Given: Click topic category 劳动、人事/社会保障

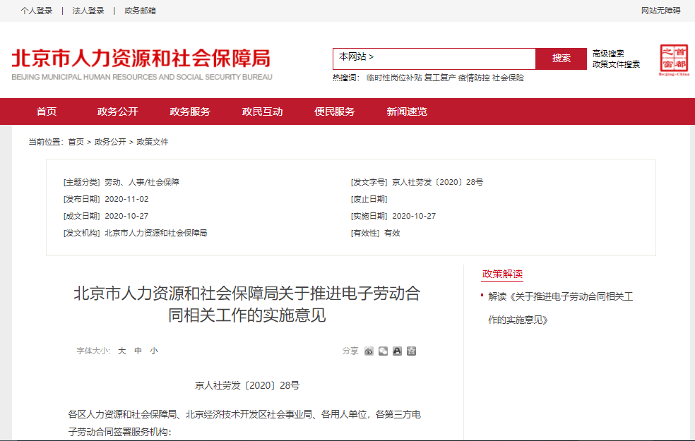Looking at the screenshot, I should click(x=142, y=182).
